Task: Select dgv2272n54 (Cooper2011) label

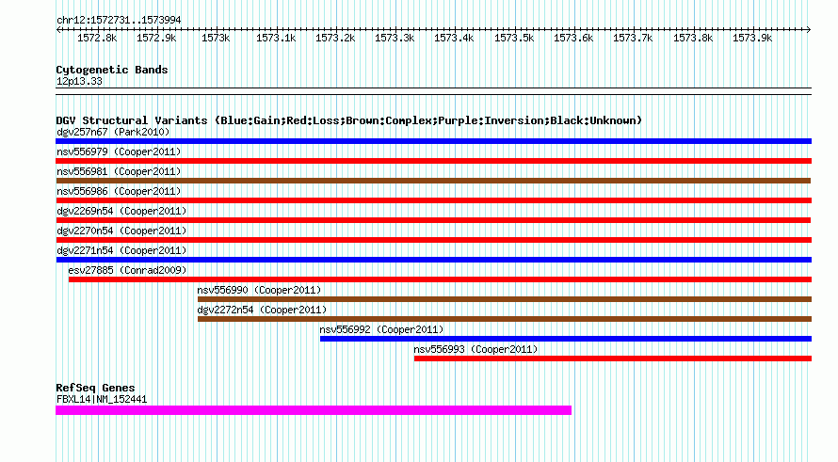Action: click(262, 310)
